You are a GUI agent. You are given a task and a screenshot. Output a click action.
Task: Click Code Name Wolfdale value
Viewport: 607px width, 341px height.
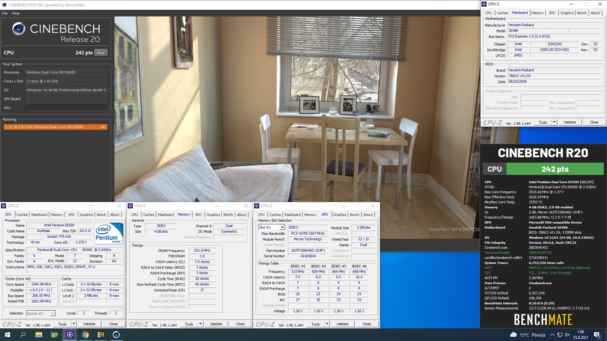tap(44, 231)
